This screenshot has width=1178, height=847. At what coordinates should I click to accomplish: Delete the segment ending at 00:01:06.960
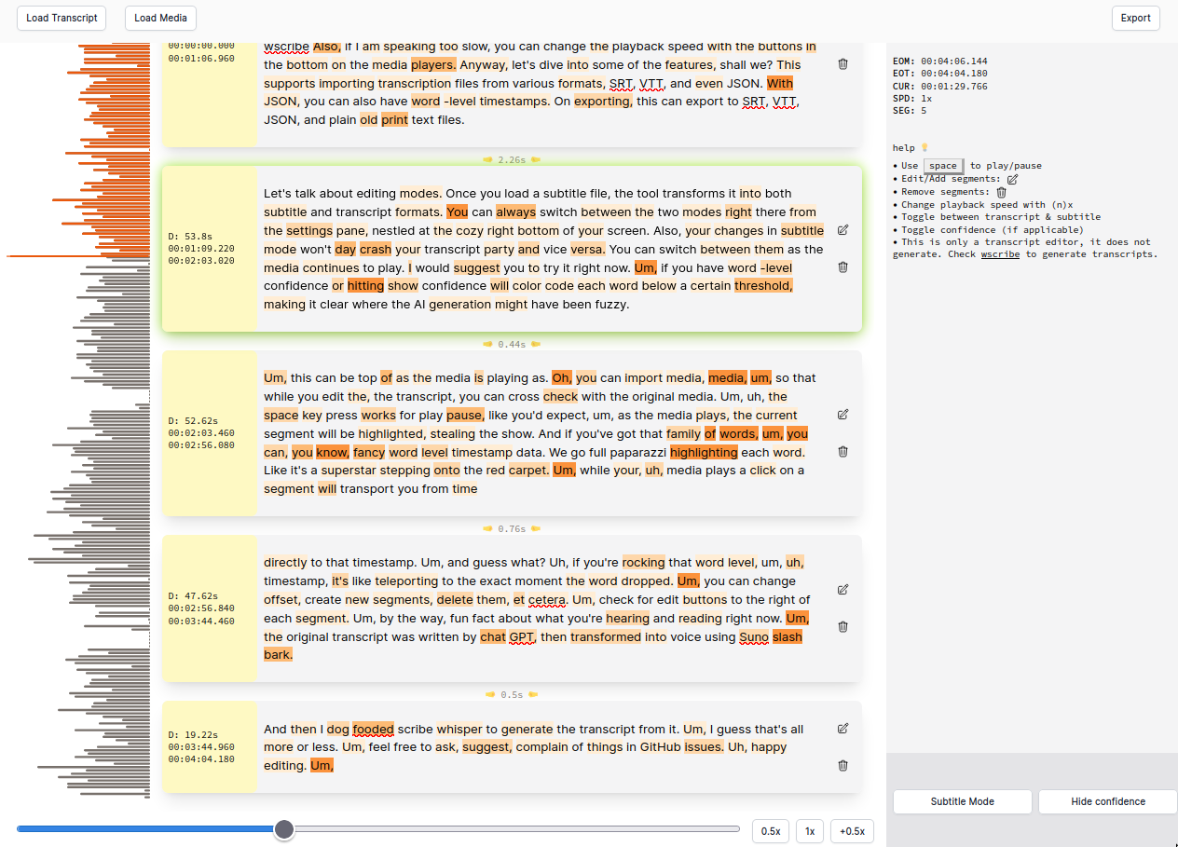tap(842, 64)
